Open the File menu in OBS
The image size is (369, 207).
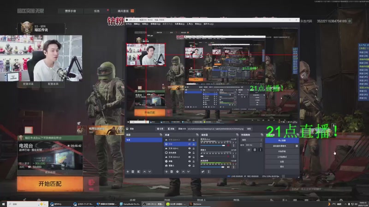(x=129, y=24)
